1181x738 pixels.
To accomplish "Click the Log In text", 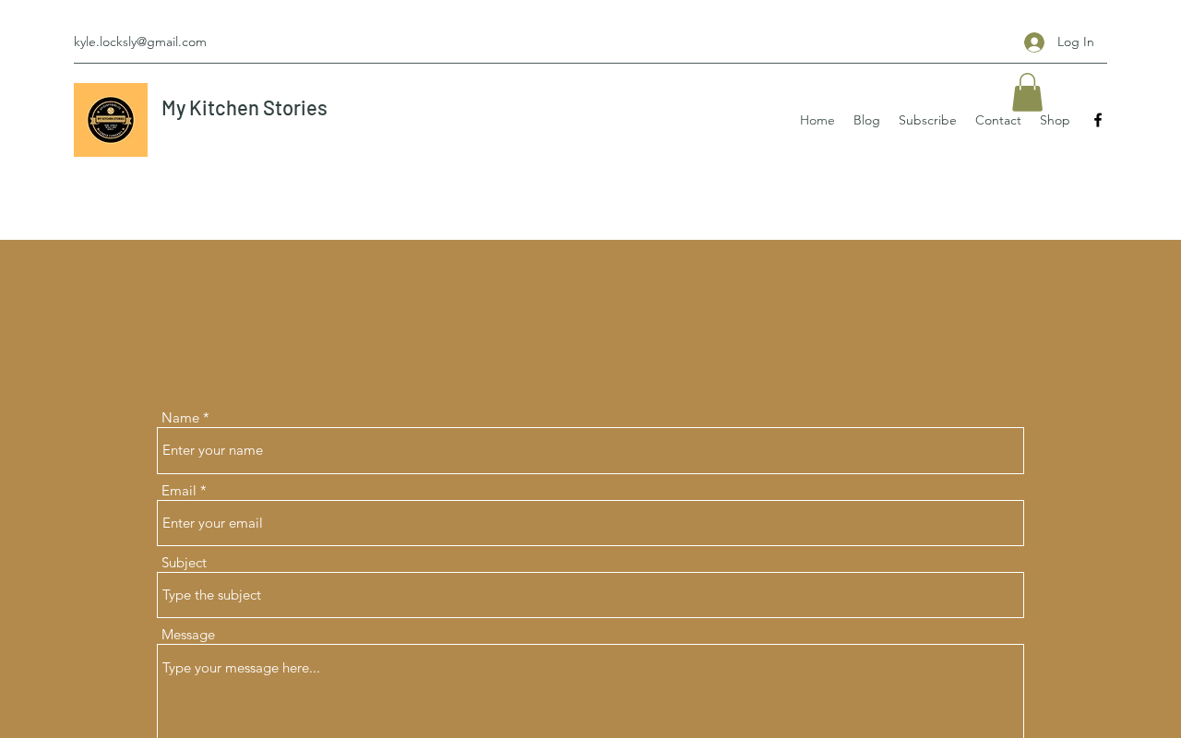I will pyautogui.click(x=1076, y=42).
